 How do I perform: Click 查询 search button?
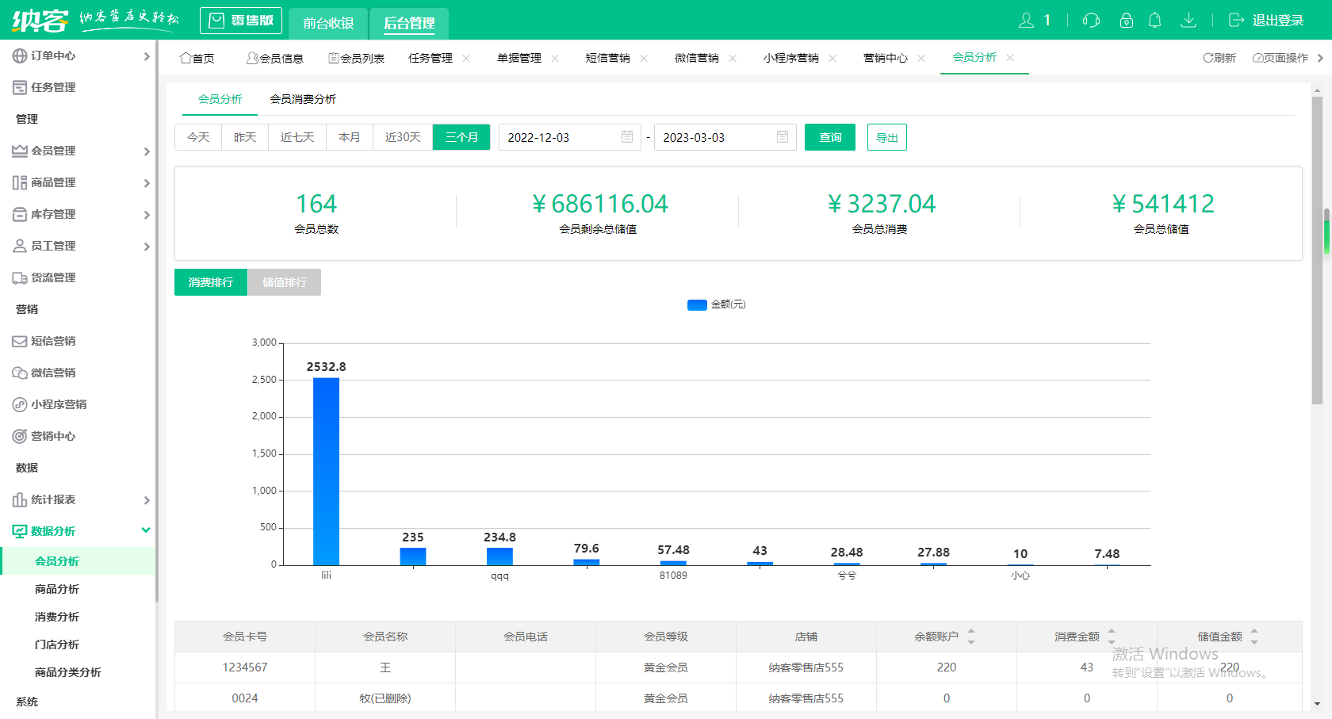830,137
